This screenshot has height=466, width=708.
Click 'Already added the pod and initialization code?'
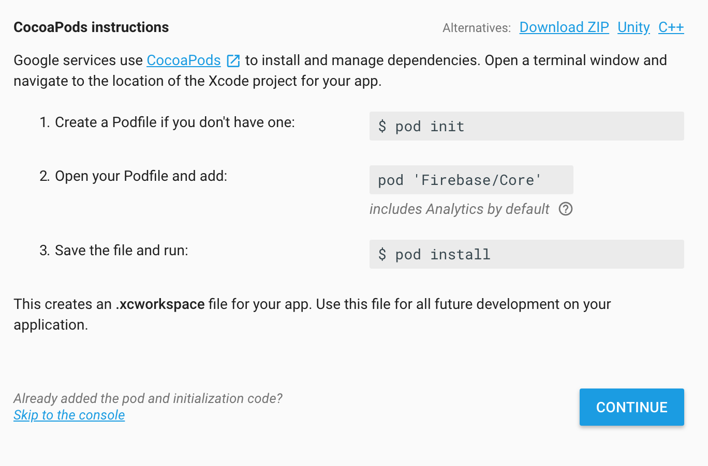click(148, 398)
